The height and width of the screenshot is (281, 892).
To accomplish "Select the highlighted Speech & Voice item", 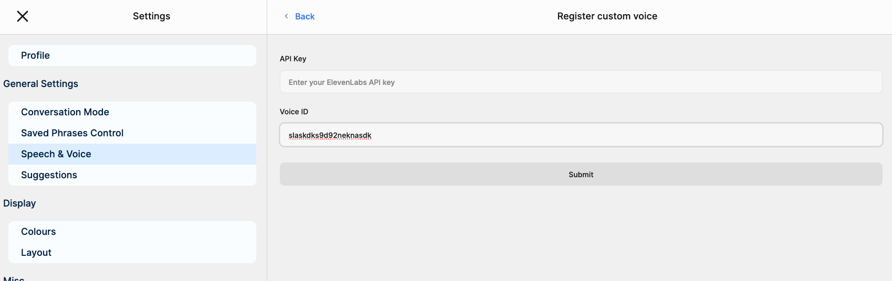I will click(x=132, y=154).
